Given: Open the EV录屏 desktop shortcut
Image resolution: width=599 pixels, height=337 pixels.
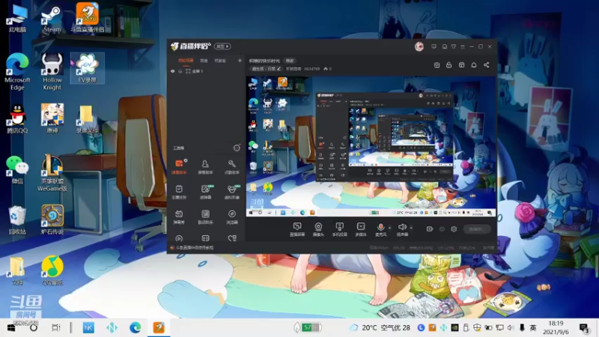Looking at the screenshot, I should [x=87, y=69].
